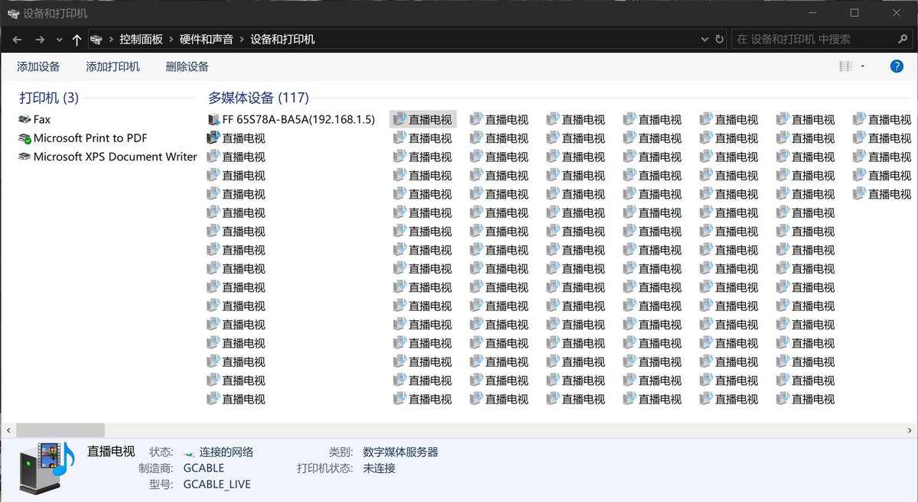Click the printer status value 未连接

click(x=379, y=468)
